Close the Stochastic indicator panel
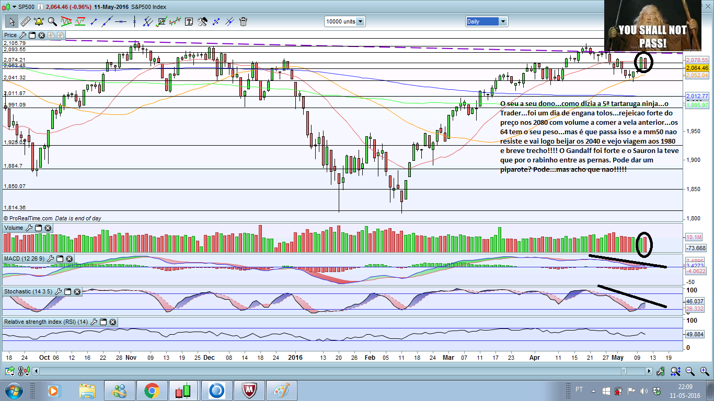This screenshot has width=714, height=401. click(x=76, y=291)
